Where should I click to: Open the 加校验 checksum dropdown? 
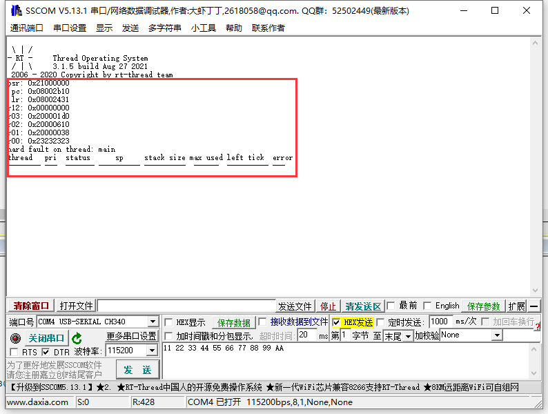coord(497,335)
